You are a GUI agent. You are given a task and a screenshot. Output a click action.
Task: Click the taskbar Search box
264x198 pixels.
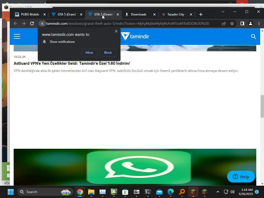click(x=45, y=192)
